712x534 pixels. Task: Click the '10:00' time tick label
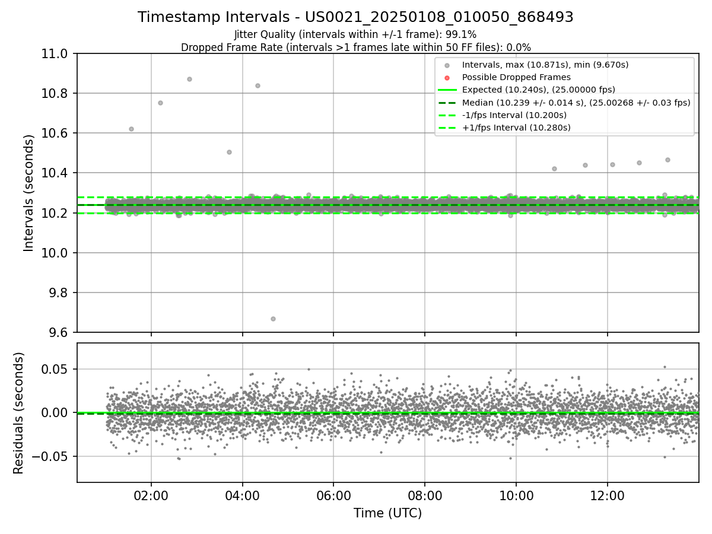coord(516,495)
